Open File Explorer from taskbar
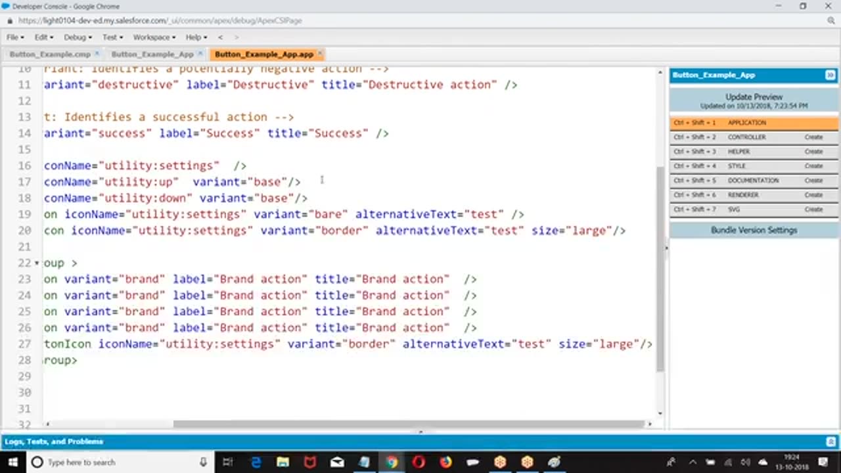The height and width of the screenshot is (473, 841). [283, 462]
